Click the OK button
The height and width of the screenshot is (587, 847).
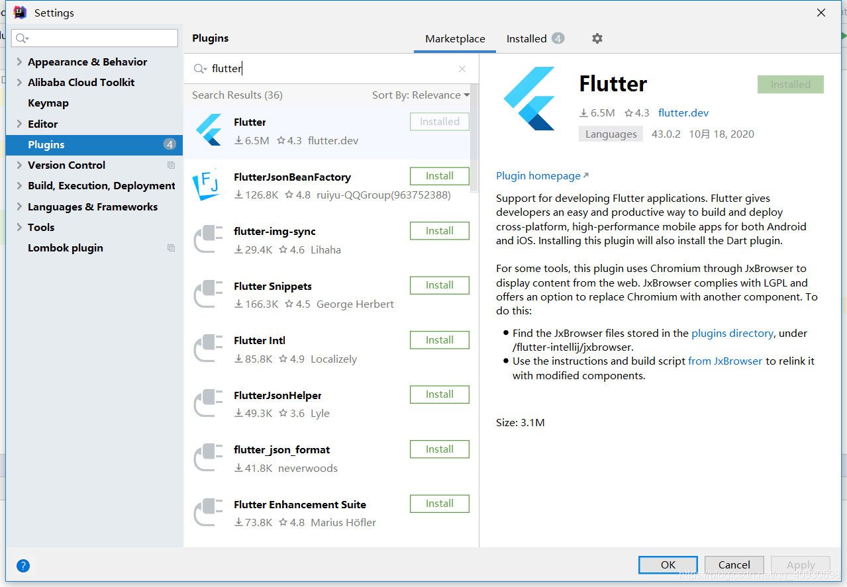tap(668, 564)
